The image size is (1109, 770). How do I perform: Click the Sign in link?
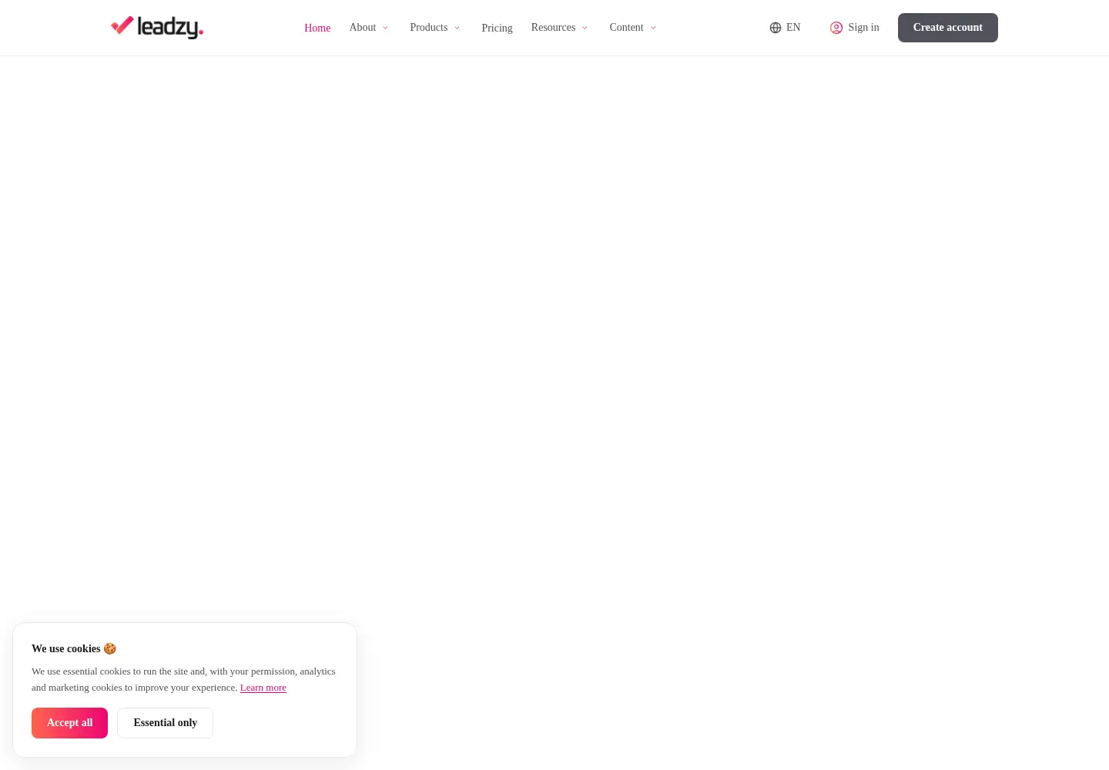(x=854, y=28)
